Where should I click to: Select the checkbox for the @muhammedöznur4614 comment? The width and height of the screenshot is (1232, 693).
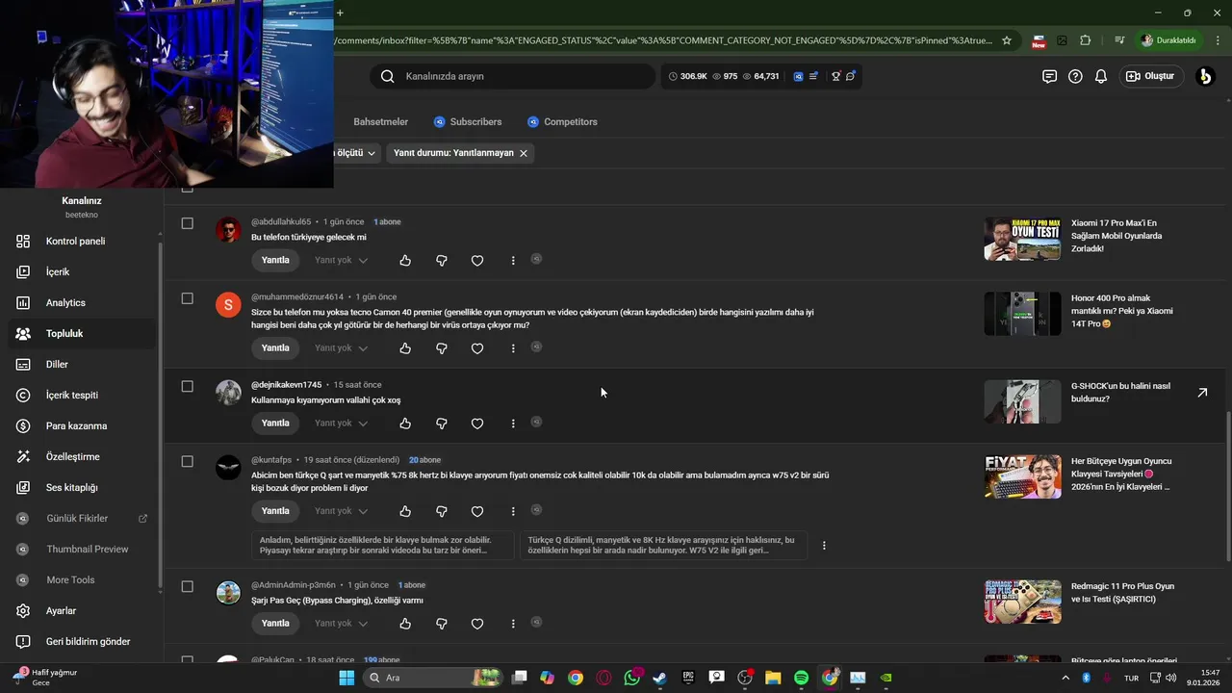click(x=188, y=298)
